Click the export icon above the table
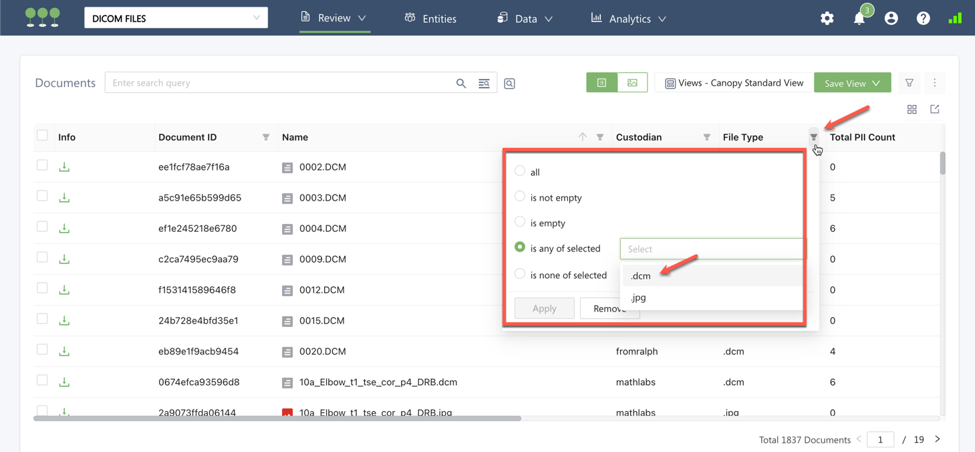 pyautogui.click(x=934, y=110)
